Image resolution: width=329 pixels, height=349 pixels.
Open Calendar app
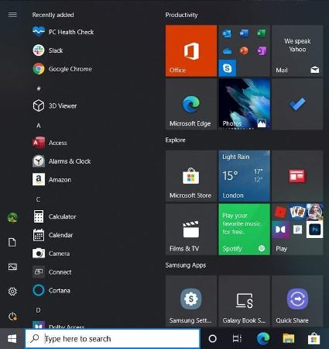[53, 235]
